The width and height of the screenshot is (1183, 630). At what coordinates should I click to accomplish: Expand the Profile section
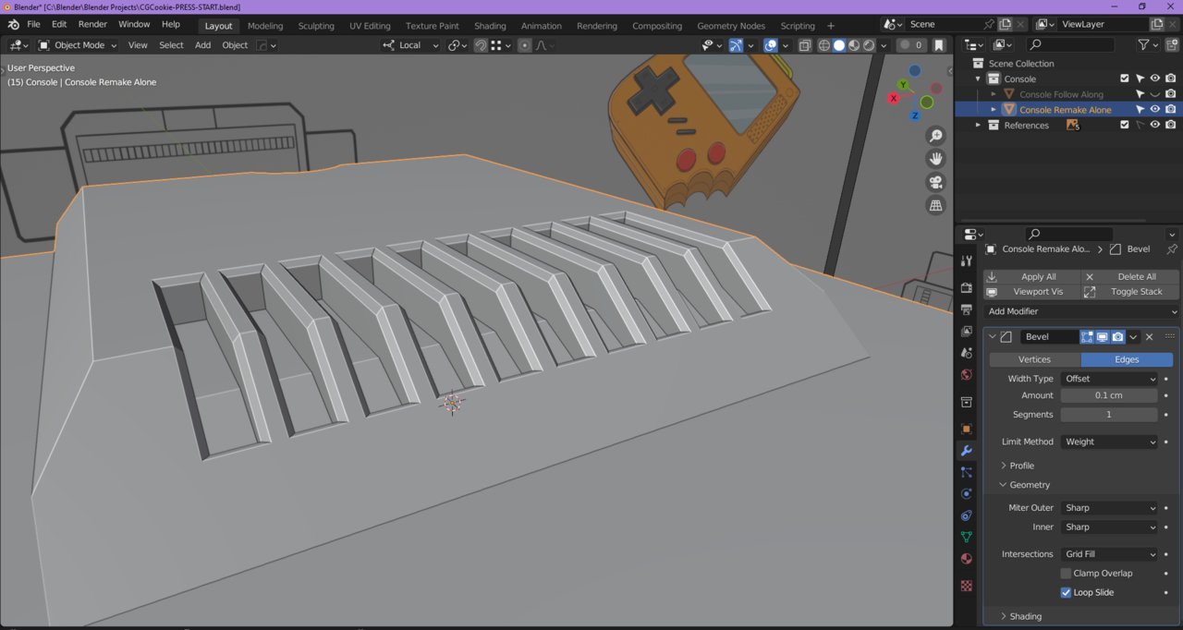[1021, 466]
